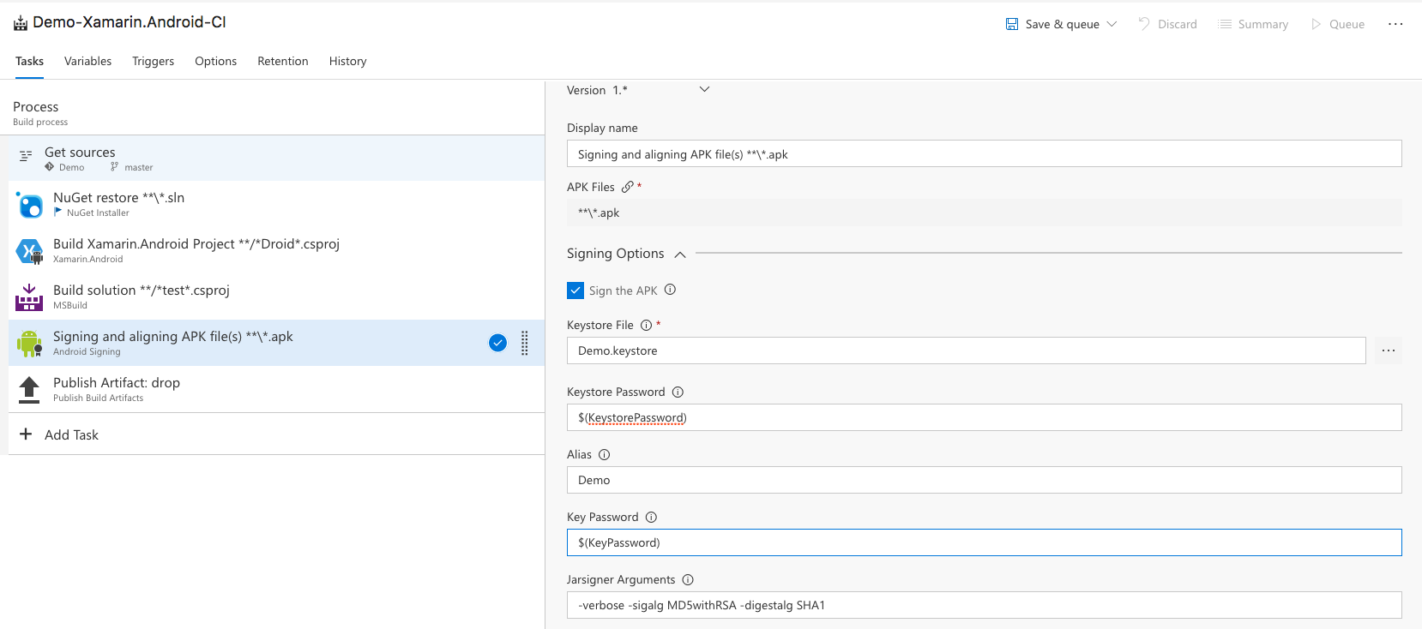Select the Get sources step
The width and height of the screenshot is (1422, 629).
pos(276,158)
